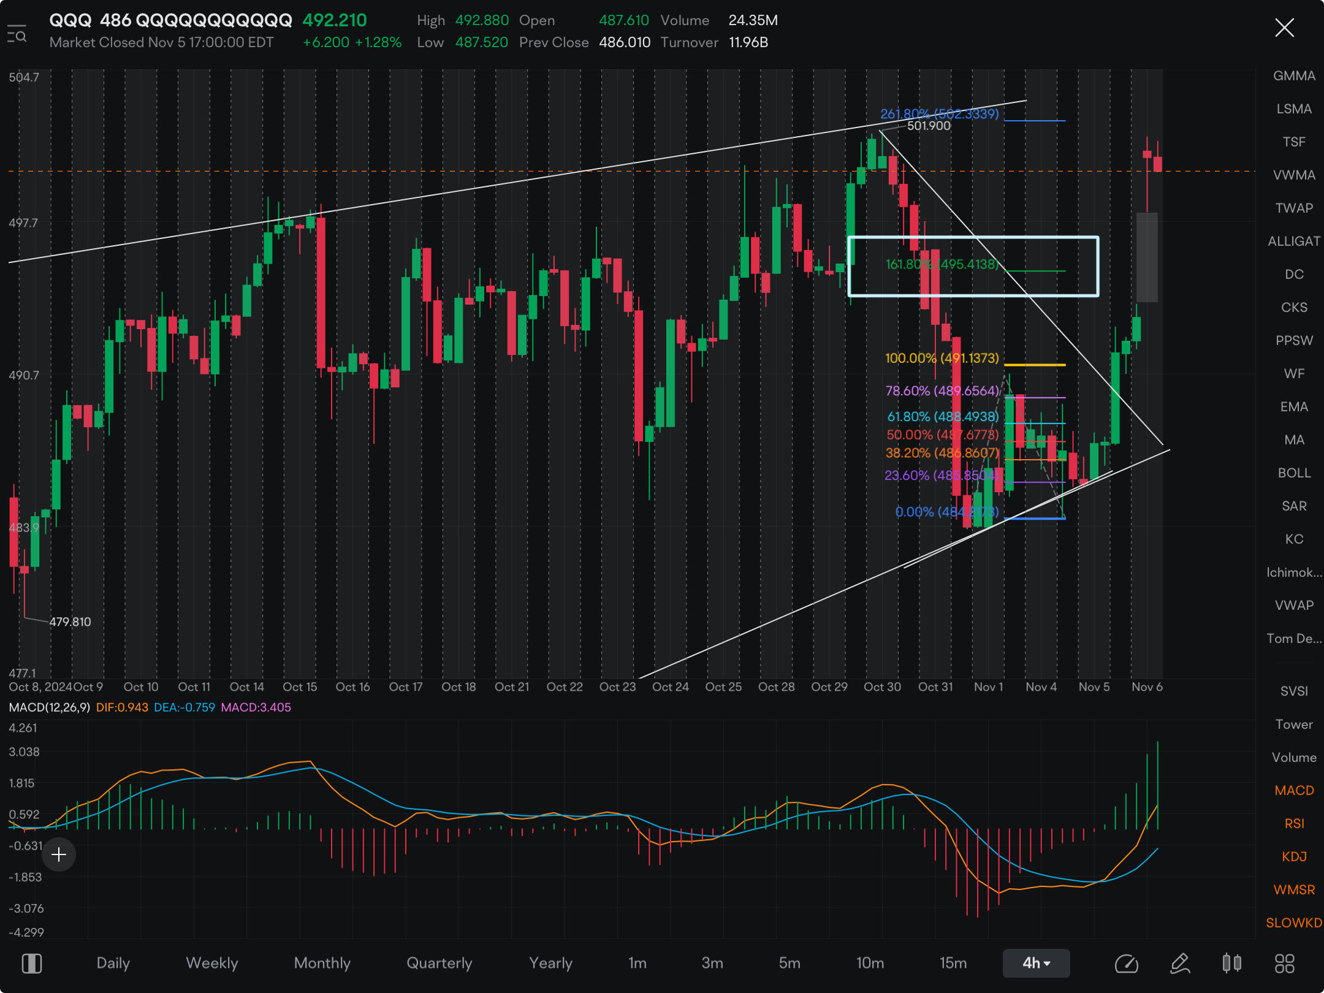
Task: Toggle the split panel layout icon
Action: [x=31, y=964]
